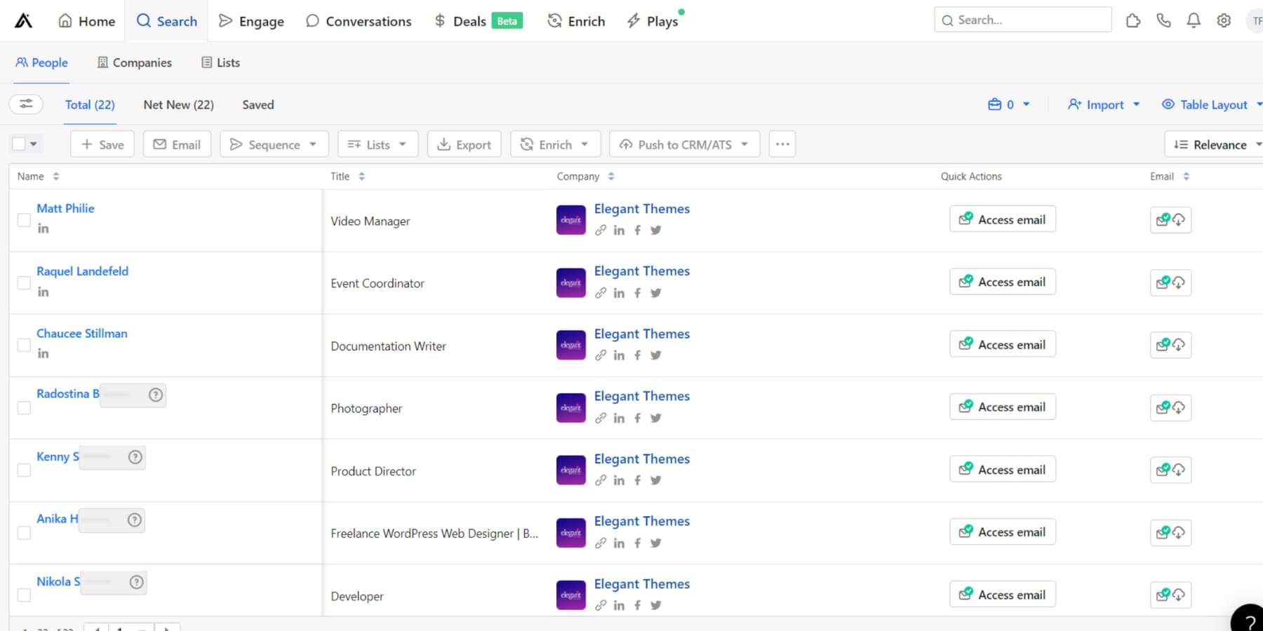Switch to the Companies tab
The width and height of the screenshot is (1263, 631).
(x=134, y=62)
